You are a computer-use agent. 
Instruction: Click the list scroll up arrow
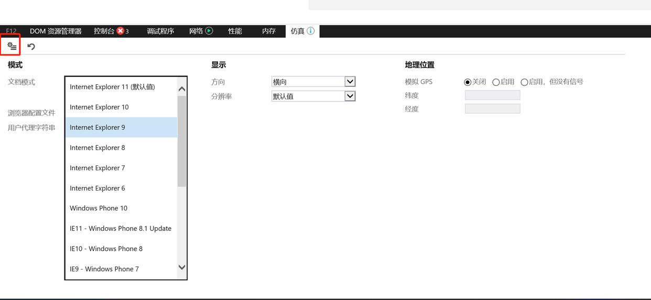[182, 89]
